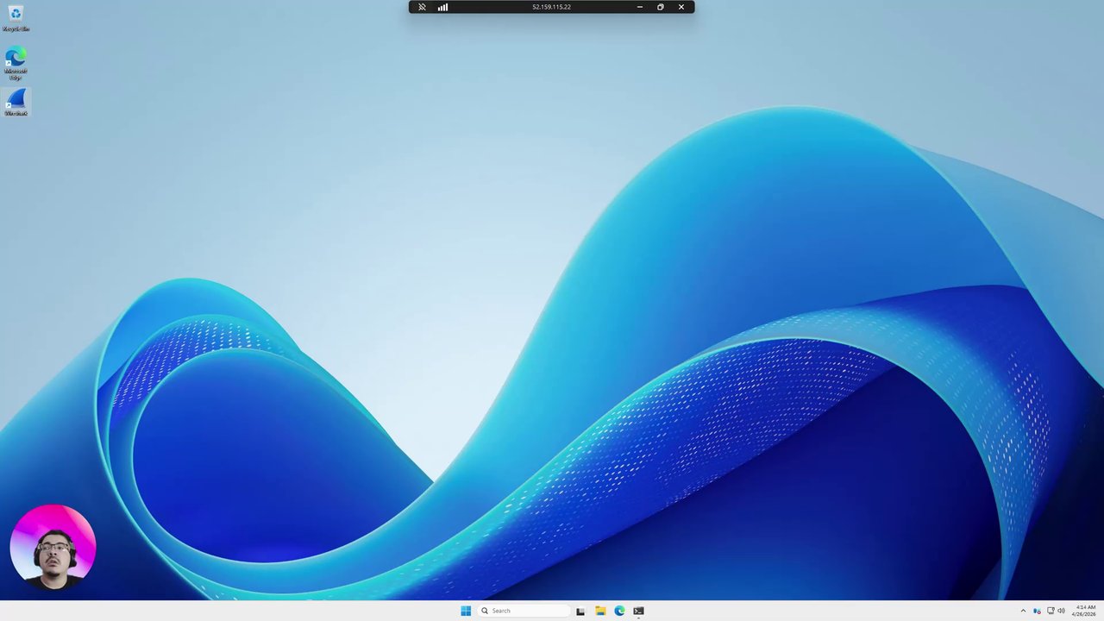Launch Microsoft Edge from the taskbar
Screen dimensions: 1104x621
pyautogui.click(x=619, y=611)
